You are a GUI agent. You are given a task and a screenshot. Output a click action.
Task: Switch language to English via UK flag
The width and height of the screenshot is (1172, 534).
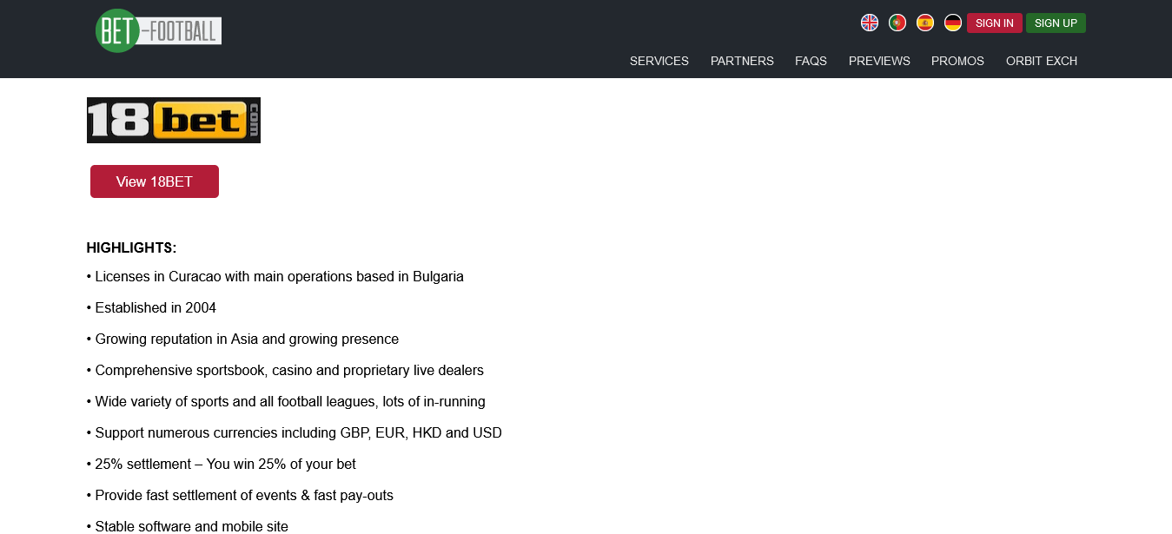click(x=870, y=23)
